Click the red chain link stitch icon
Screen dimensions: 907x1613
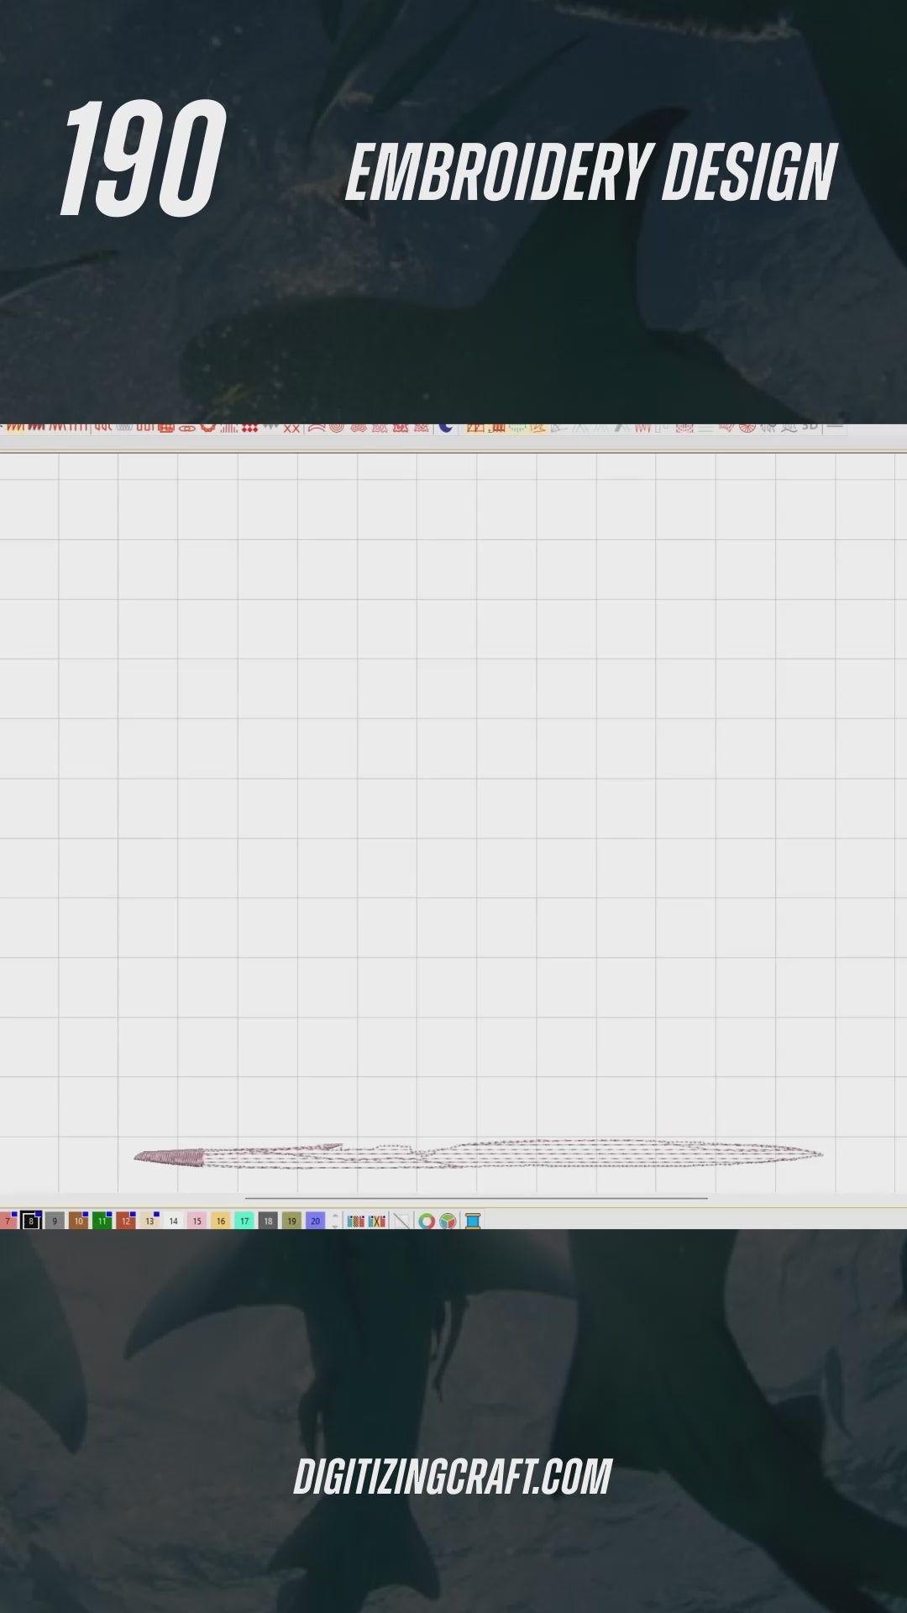pos(186,428)
